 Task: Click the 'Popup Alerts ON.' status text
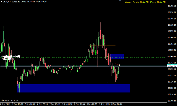pos(158,2)
